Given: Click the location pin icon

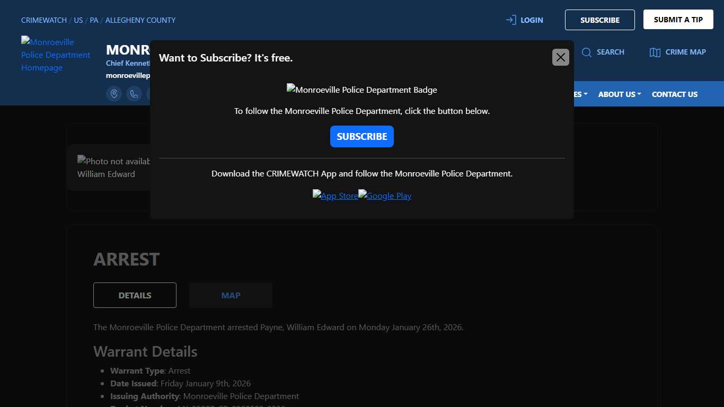Looking at the screenshot, I should point(114,94).
